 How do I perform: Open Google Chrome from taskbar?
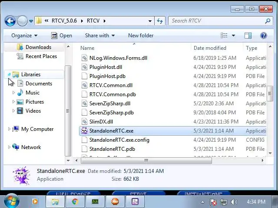[x=75, y=201]
